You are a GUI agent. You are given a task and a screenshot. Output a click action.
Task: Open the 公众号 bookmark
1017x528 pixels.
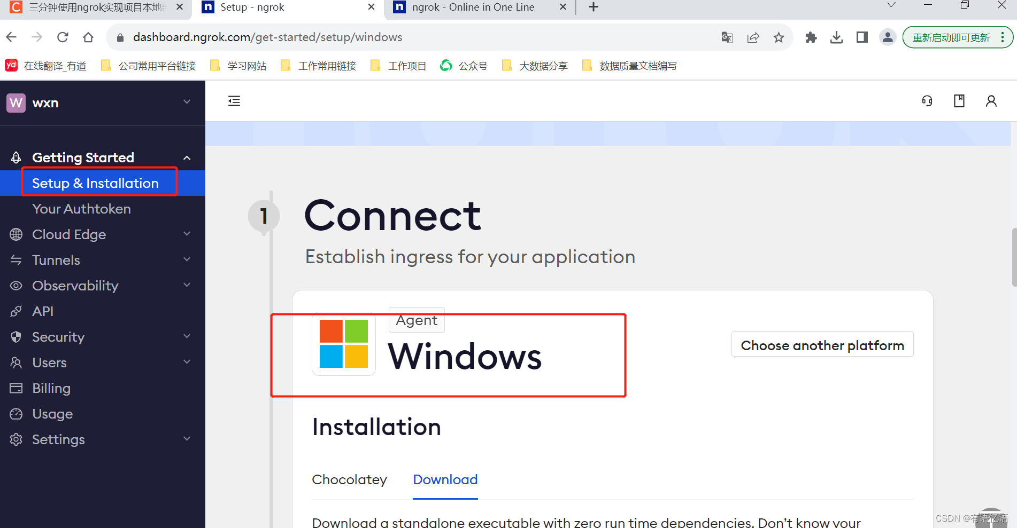tap(464, 66)
